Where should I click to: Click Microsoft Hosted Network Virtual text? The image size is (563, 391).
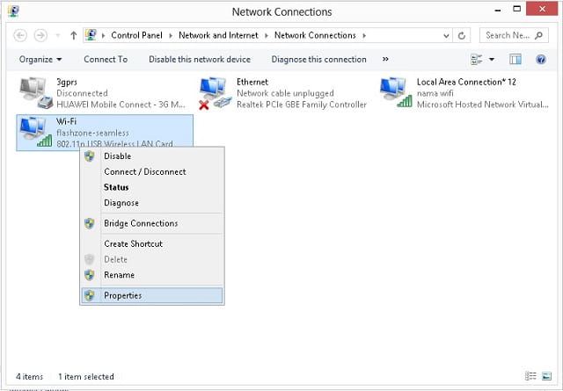(483, 105)
